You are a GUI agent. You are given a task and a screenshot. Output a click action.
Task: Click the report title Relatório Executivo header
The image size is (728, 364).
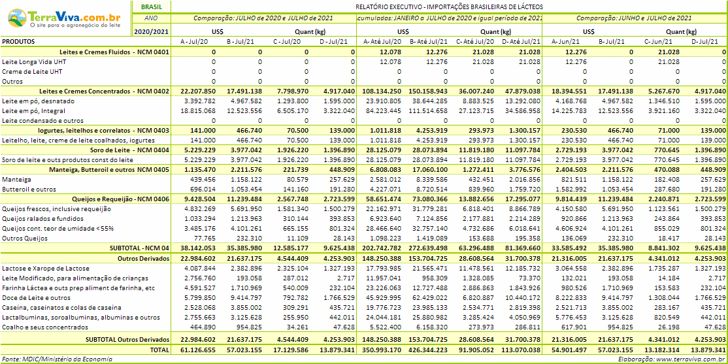tap(449, 7)
